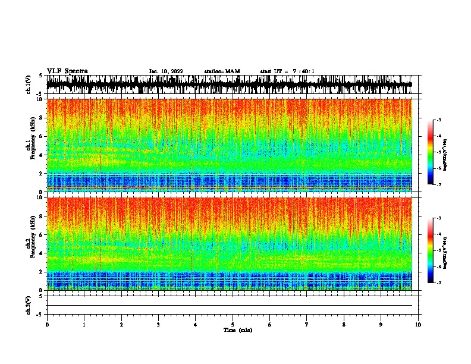Viewport: 471px width, 364px height.
Task: Click the 'Time (min)' axis label
Action: pos(238,330)
